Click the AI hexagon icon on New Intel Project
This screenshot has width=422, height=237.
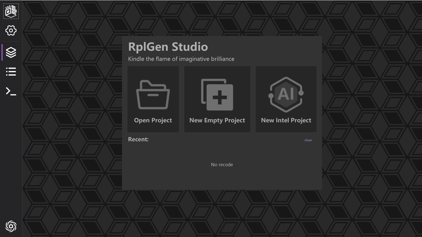(x=286, y=95)
